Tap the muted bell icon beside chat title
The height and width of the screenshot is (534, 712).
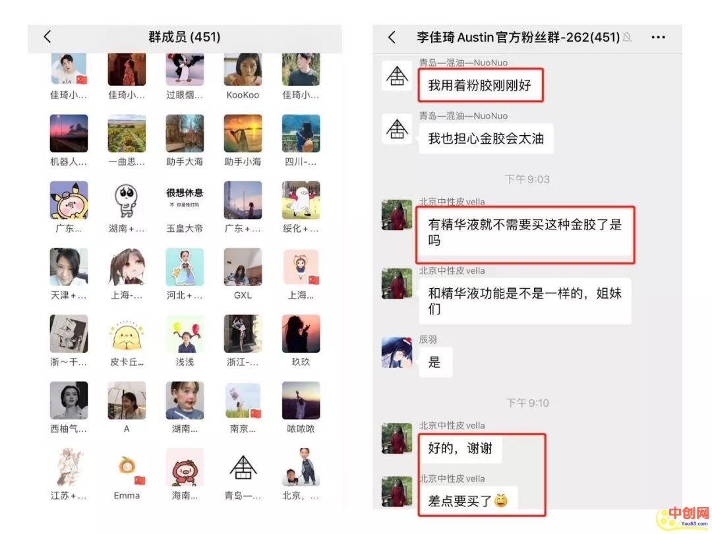coord(627,37)
